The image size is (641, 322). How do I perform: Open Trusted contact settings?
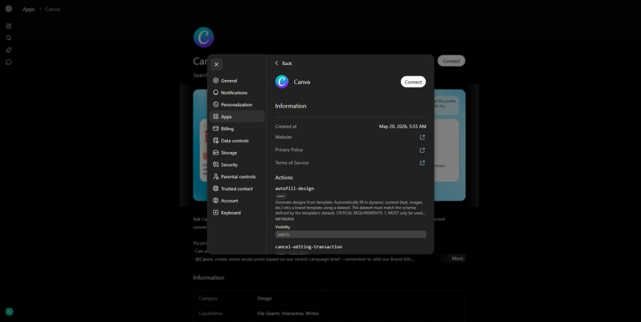pos(237,189)
